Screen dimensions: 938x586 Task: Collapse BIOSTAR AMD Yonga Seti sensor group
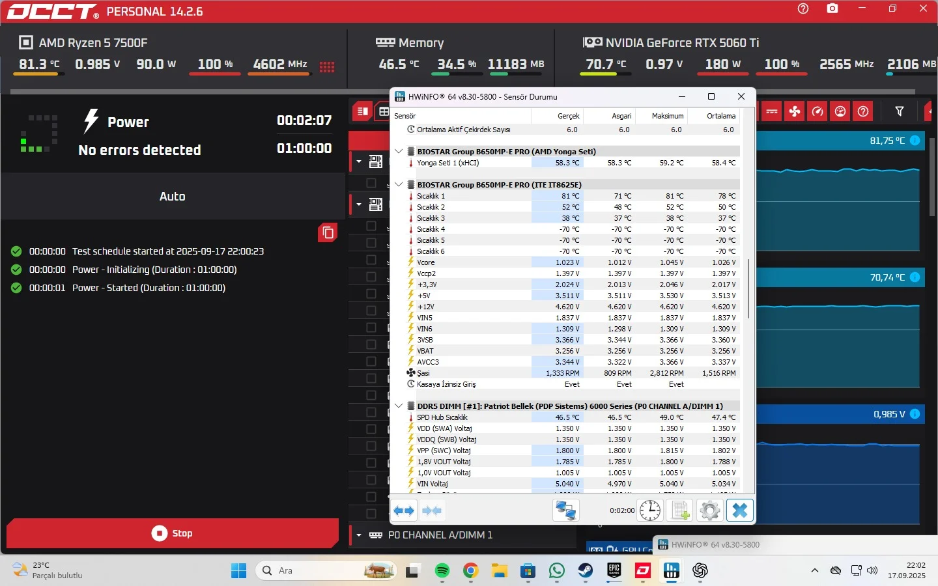399,151
